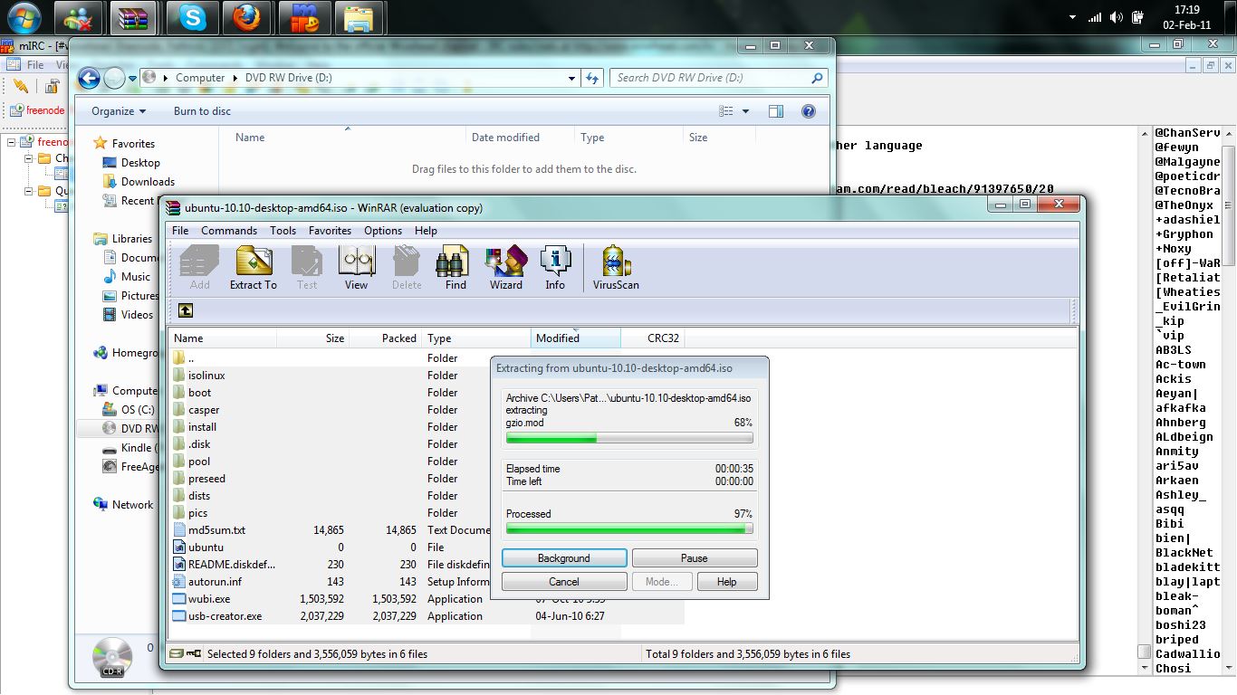This screenshot has width=1237, height=695.
Task: Open the change view options dropdown
Action: (745, 111)
